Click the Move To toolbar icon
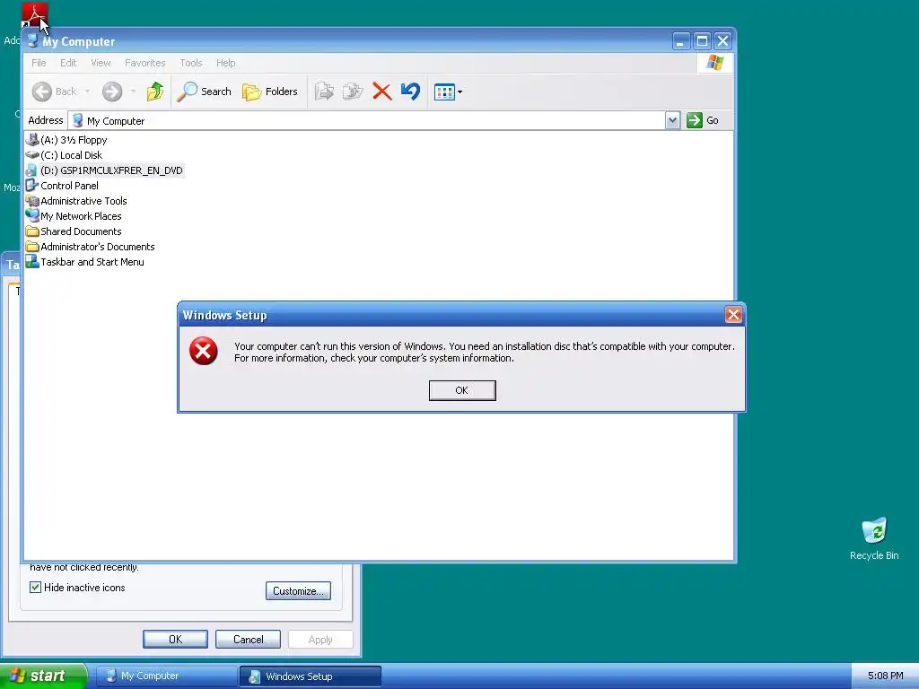The height and width of the screenshot is (689, 919). tap(324, 92)
